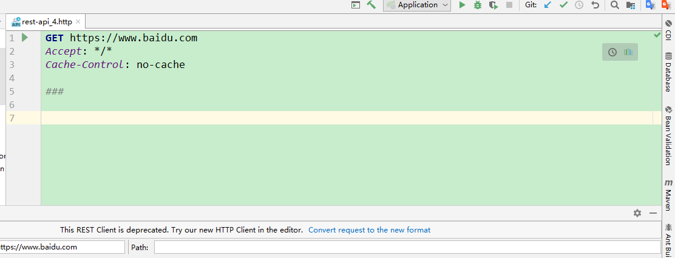The image size is (675, 258).
Task: Show HTTP requests history clock icon
Action: tap(612, 52)
